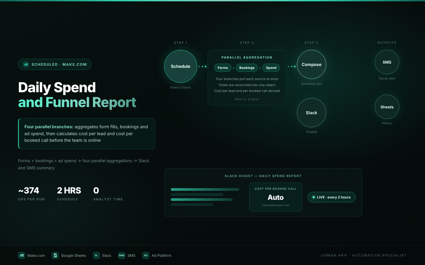Open the Slack node circle

pyautogui.click(x=312, y=113)
